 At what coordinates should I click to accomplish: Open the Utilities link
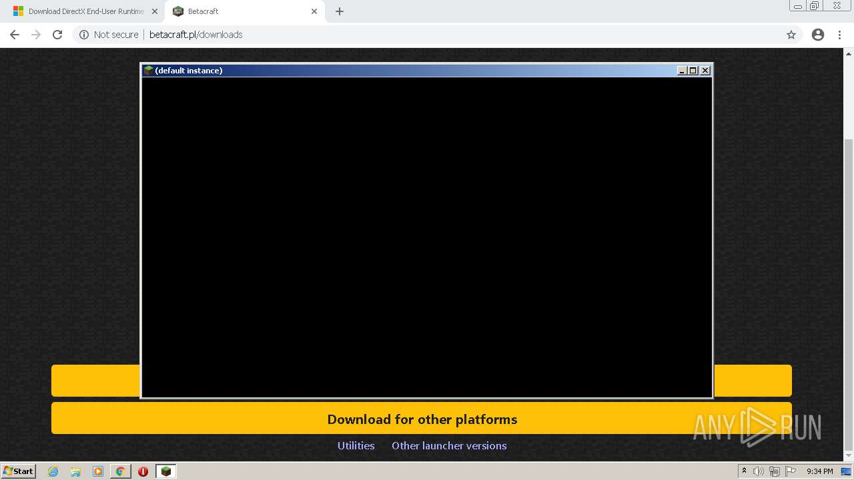(x=356, y=445)
